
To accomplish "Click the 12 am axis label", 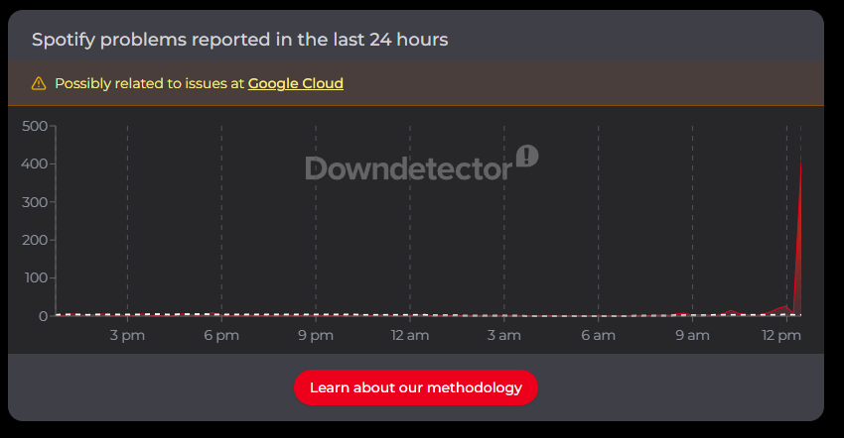I will pyautogui.click(x=410, y=335).
